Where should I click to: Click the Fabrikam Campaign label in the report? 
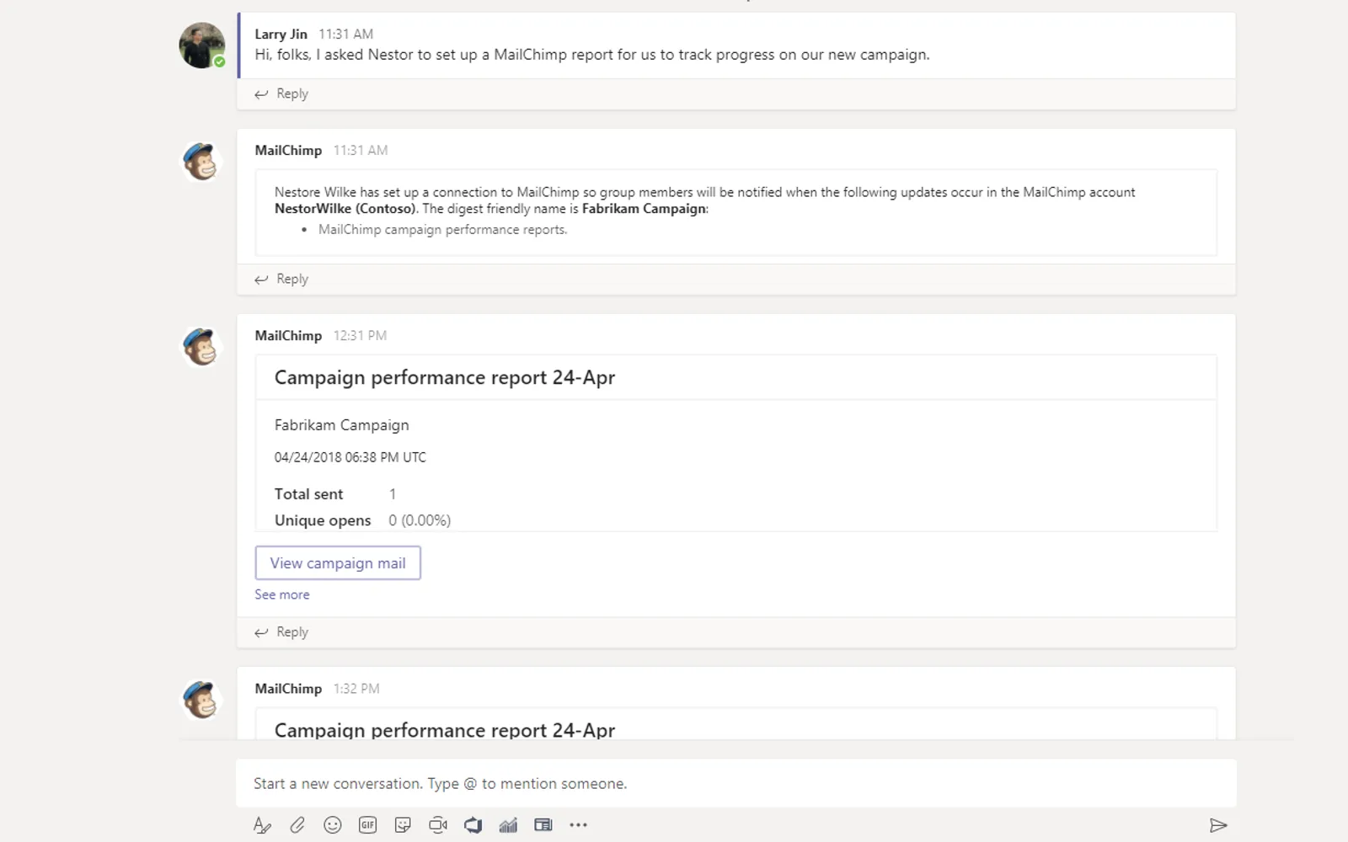(x=341, y=425)
